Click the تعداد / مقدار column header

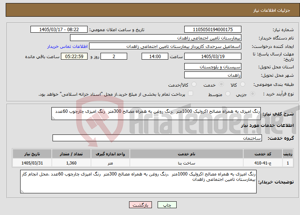[x=71, y=154]
